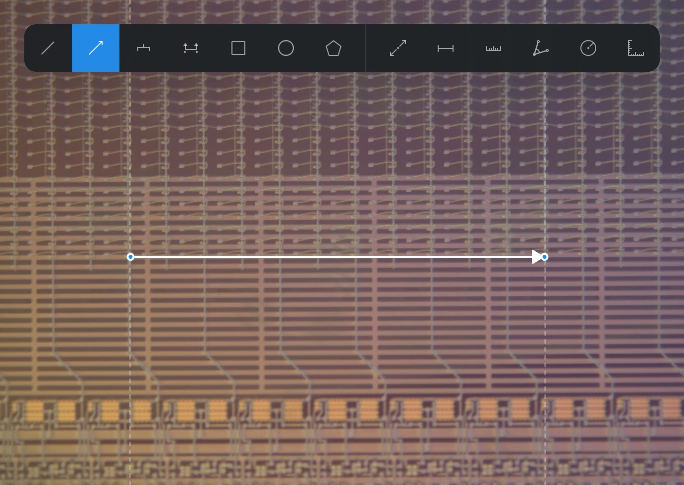Select the bracket with center tick tool

(143, 48)
